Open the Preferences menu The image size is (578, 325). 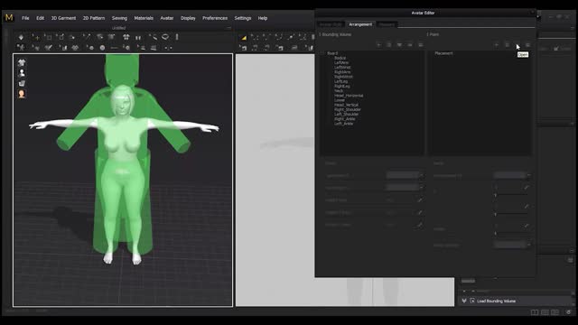point(215,18)
